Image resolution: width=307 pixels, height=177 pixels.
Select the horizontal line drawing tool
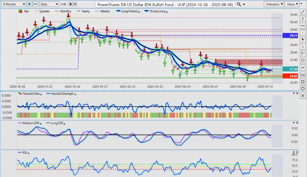(x=302, y=26)
